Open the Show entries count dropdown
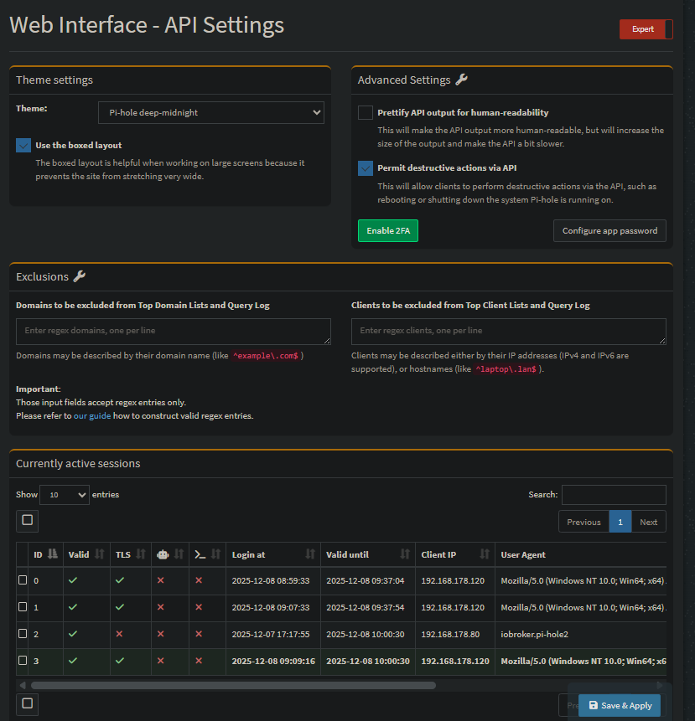The image size is (695, 721). point(64,495)
